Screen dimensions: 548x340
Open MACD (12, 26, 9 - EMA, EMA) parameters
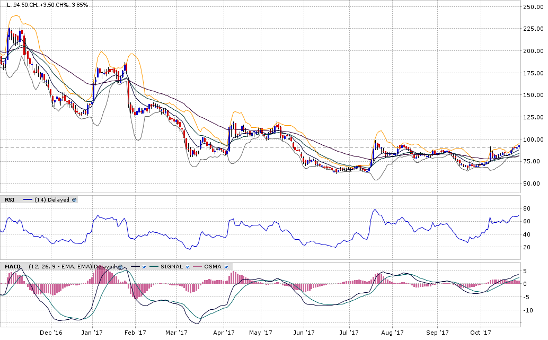click(60, 266)
